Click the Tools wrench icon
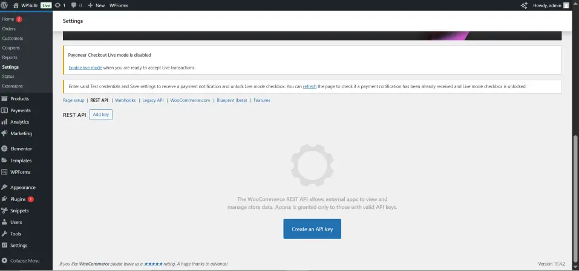Viewport: 579px width, 271px height. pos(4,234)
